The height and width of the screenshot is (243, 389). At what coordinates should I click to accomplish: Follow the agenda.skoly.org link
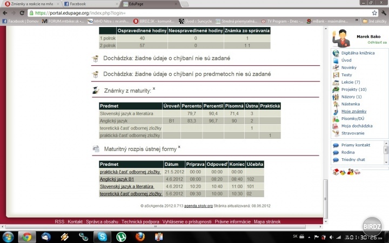tap(198, 206)
